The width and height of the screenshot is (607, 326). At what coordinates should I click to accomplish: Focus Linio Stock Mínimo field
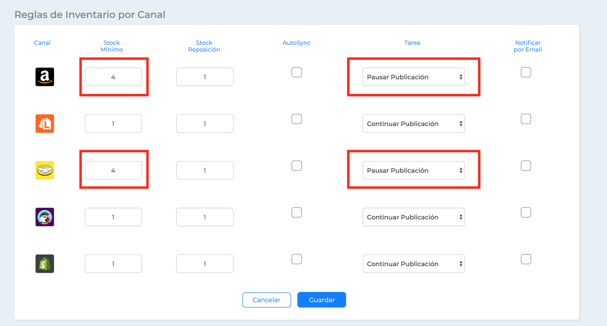coord(113,124)
